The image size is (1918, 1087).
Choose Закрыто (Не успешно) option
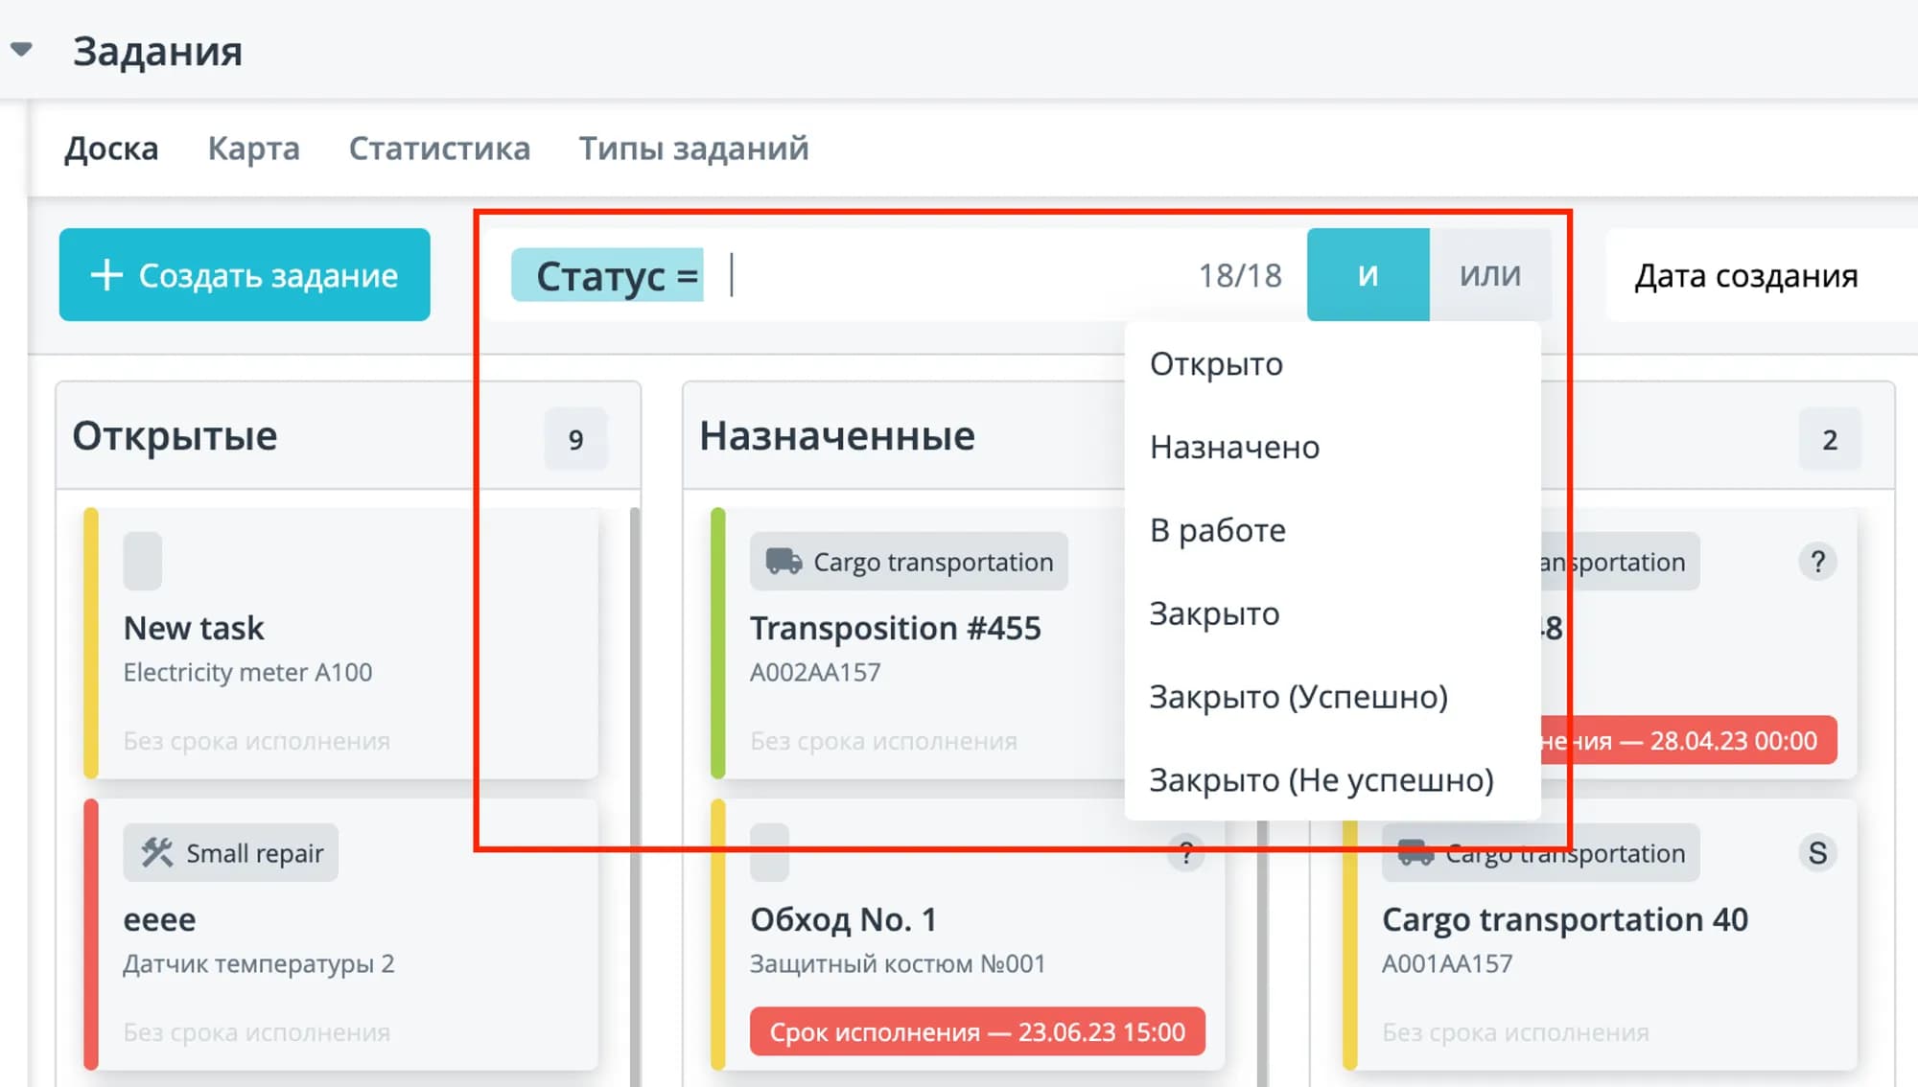coord(1322,780)
